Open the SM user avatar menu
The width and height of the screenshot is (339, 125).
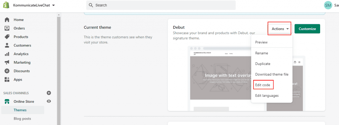[328, 5]
